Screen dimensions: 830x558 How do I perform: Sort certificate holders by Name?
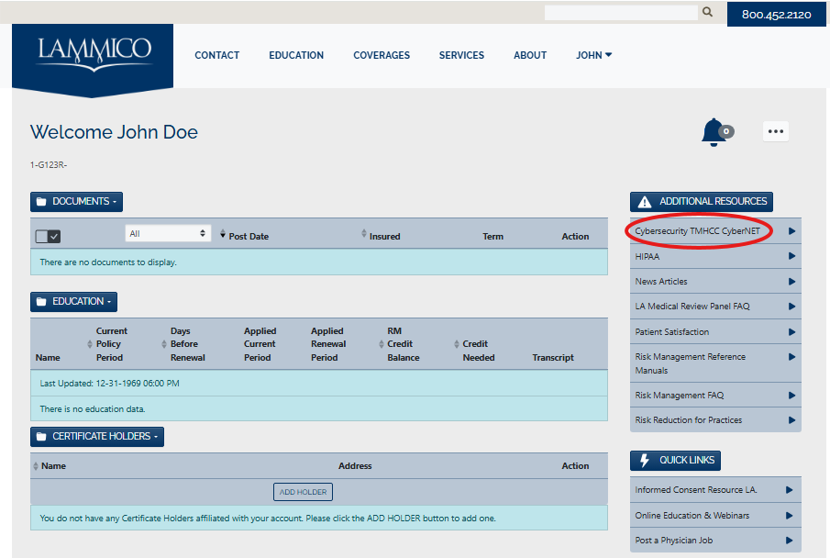pyautogui.click(x=37, y=466)
